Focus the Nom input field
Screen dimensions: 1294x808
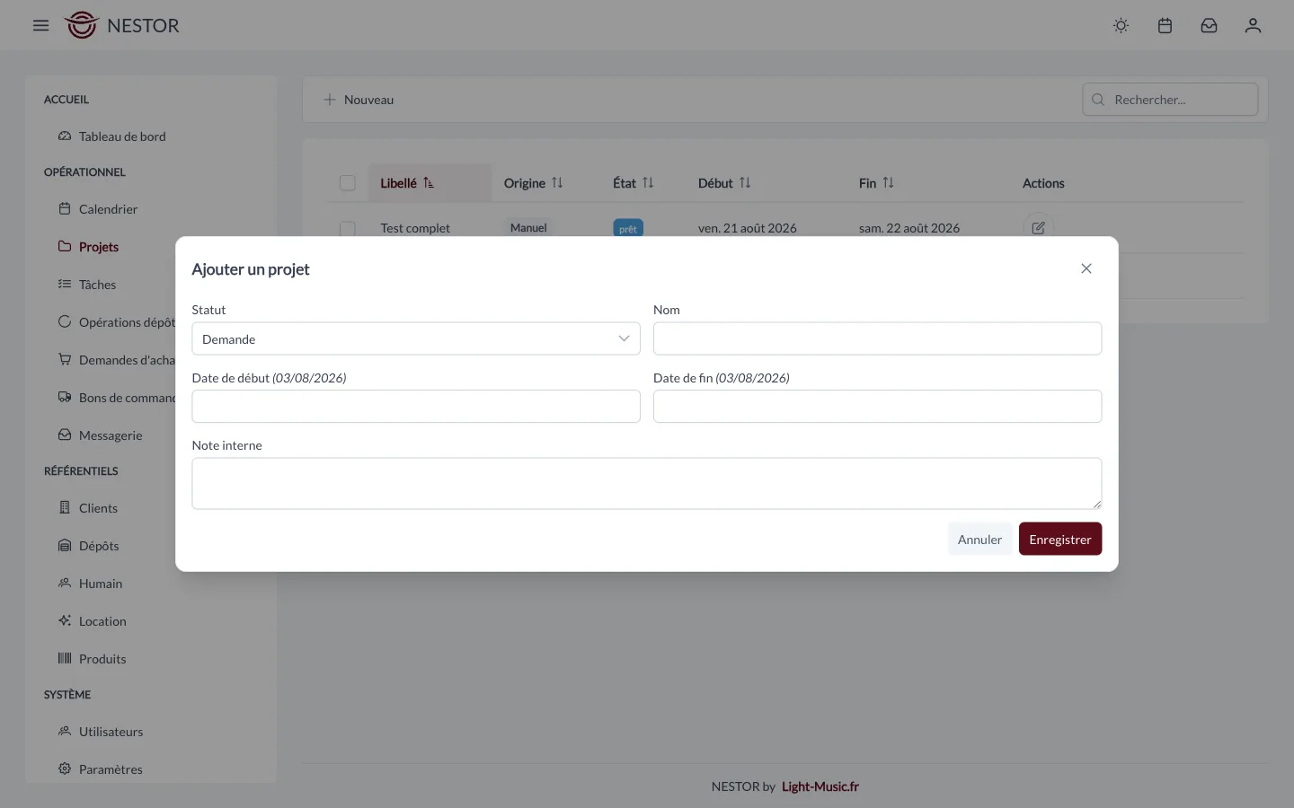(x=877, y=338)
